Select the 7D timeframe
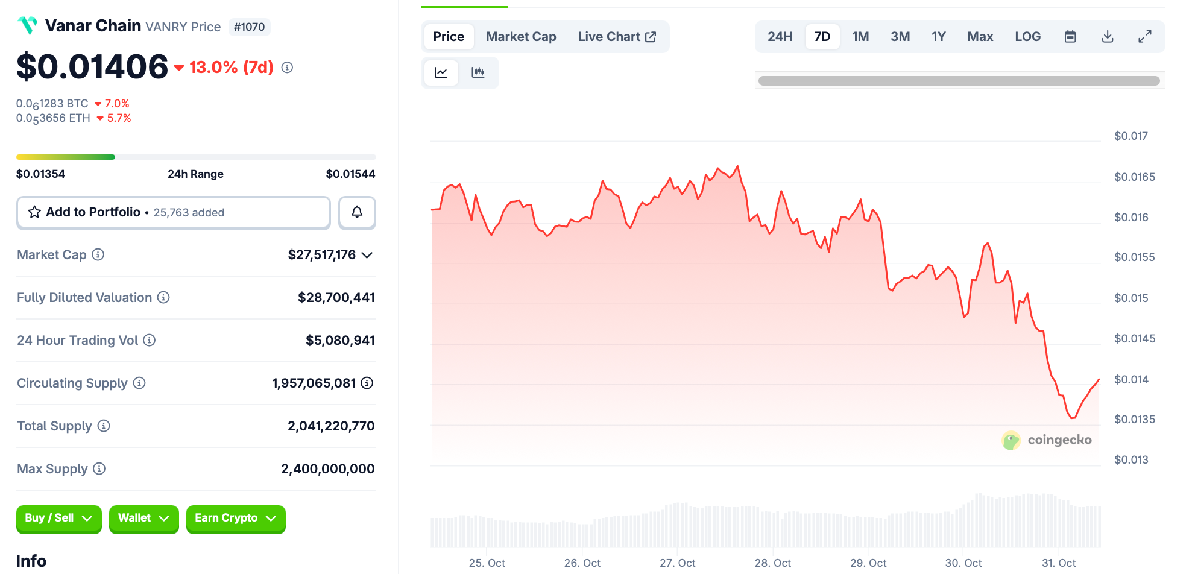The width and height of the screenshot is (1195, 574). (x=822, y=36)
